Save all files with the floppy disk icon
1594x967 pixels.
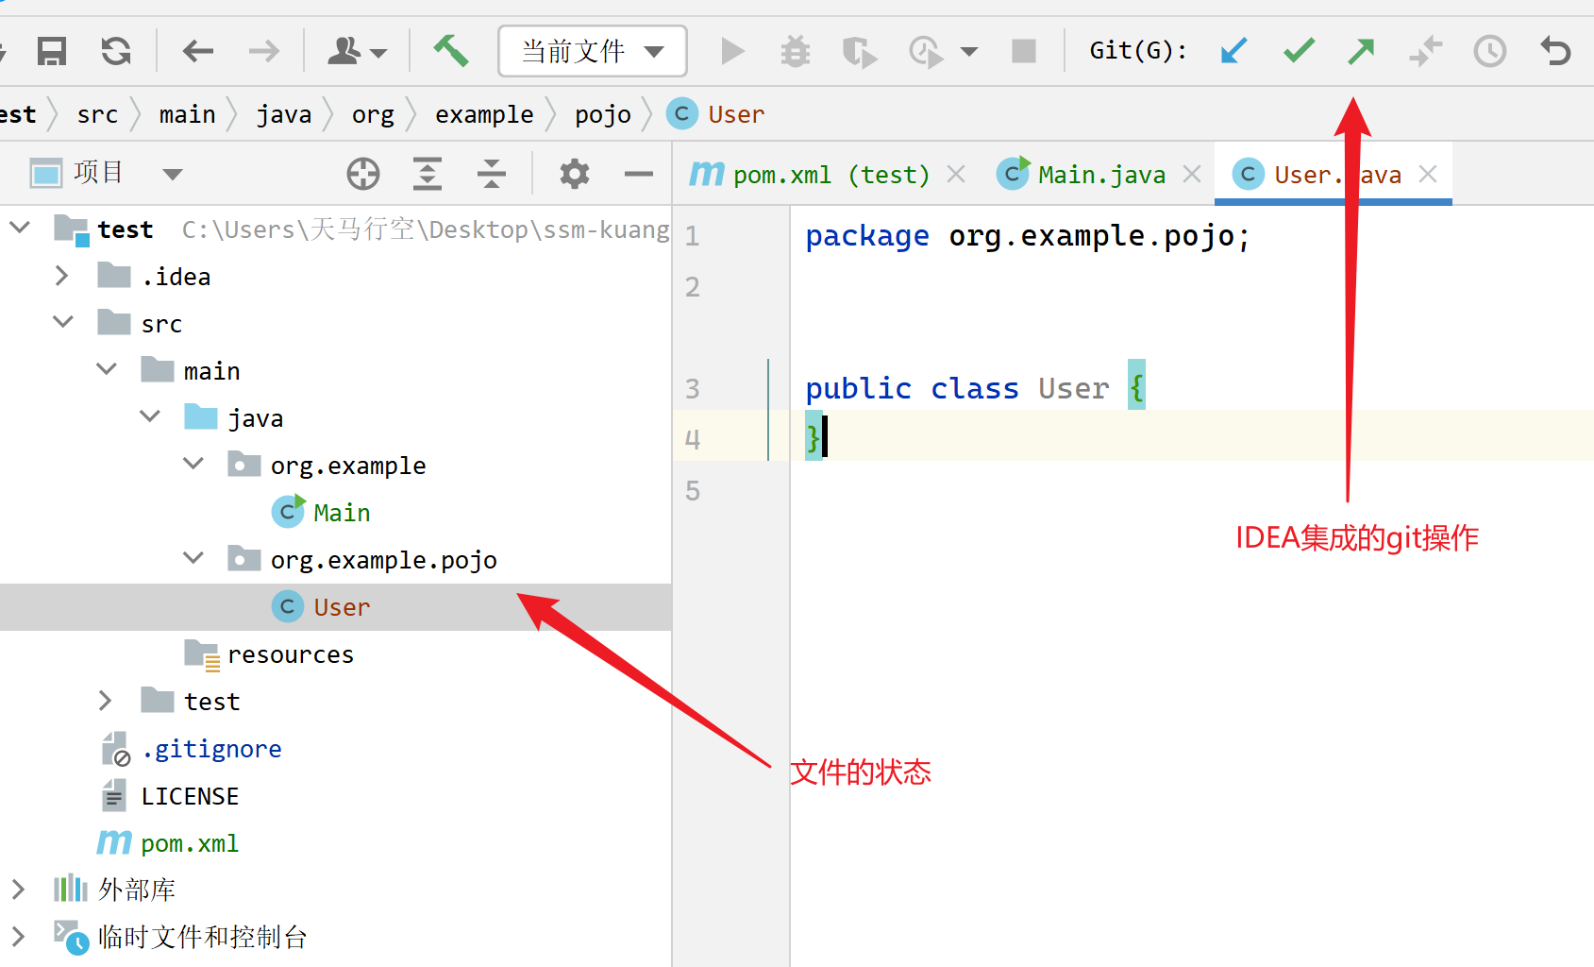pyautogui.click(x=52, y=51)
